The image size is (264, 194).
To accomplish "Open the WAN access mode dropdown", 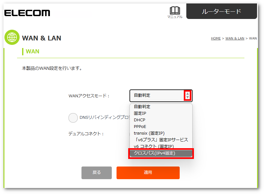I will [161, 95].
